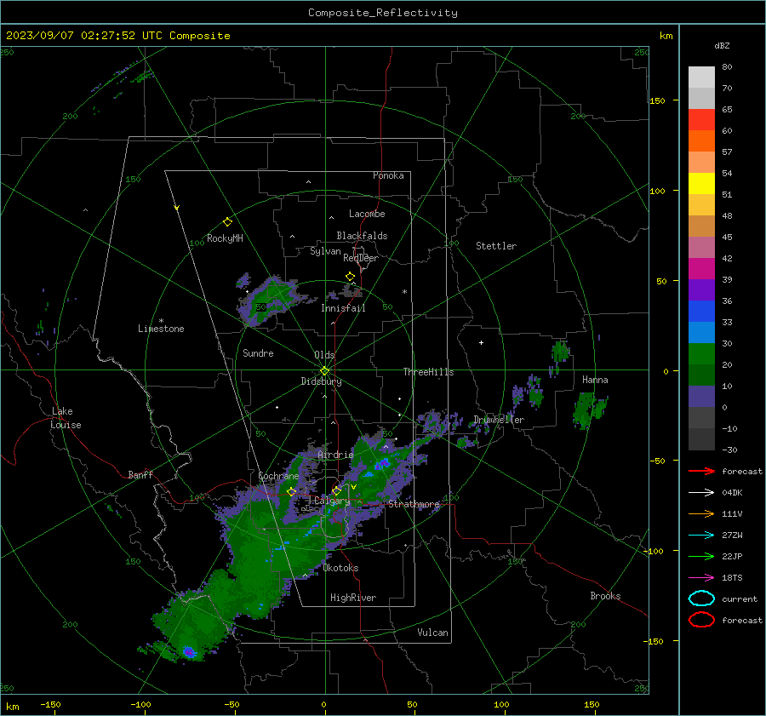
Task: Click the Blackfalds city label
Action: pyautogui.click(x=362, y=236)
